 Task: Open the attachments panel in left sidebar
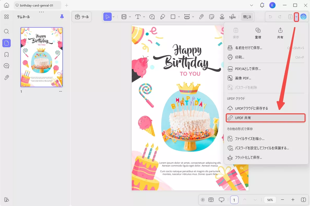(x=7, y=78)
